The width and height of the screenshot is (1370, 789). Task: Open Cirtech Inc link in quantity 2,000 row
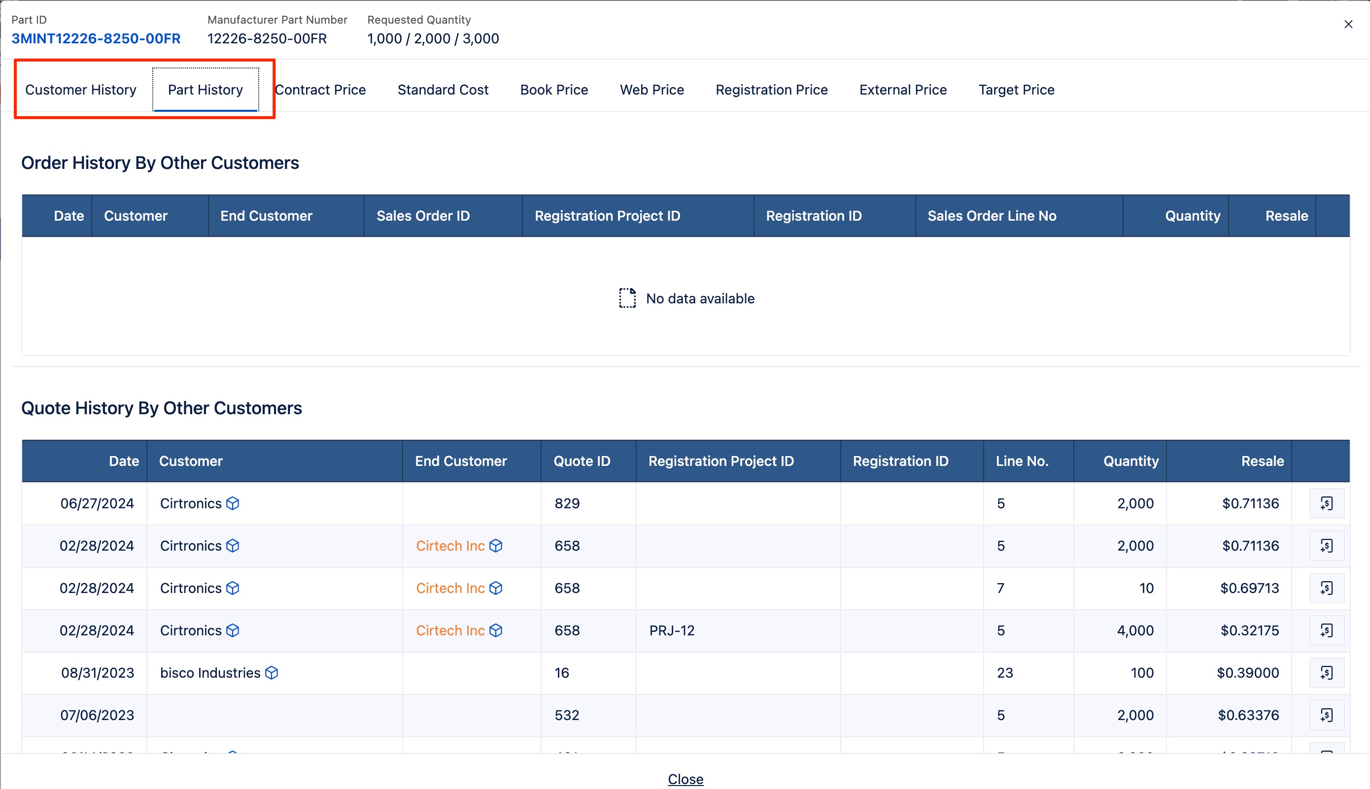point(450,546)
